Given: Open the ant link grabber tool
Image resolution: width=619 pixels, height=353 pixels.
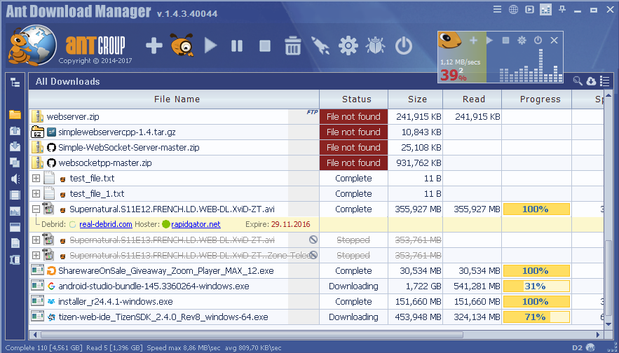Looking at the screenshot, I should coord(182,45).
